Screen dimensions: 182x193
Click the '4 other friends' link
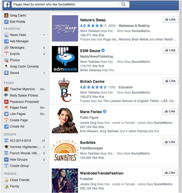pyautogui.click(x=137, y=131)
